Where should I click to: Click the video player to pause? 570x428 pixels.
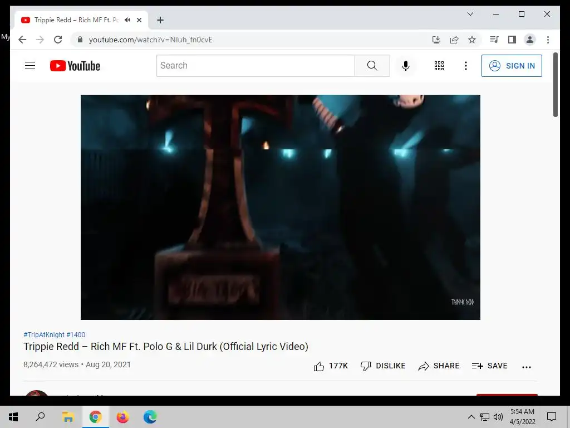(x=281, y=207)
